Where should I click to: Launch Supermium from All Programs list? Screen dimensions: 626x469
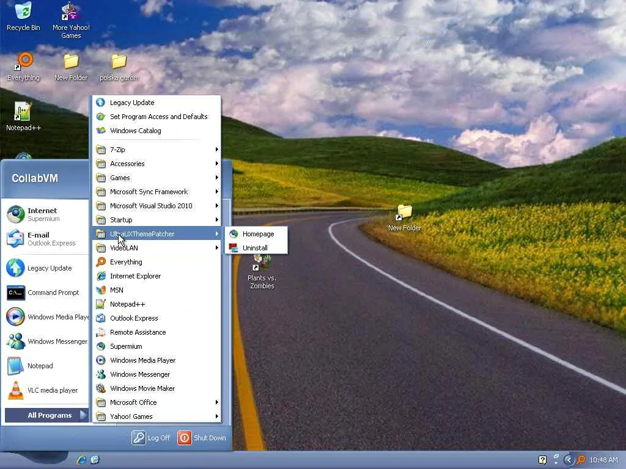[x=157, y=346]
